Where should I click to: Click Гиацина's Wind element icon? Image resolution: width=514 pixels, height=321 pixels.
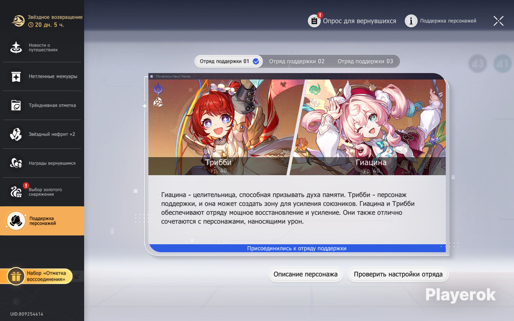pos(315,89)
